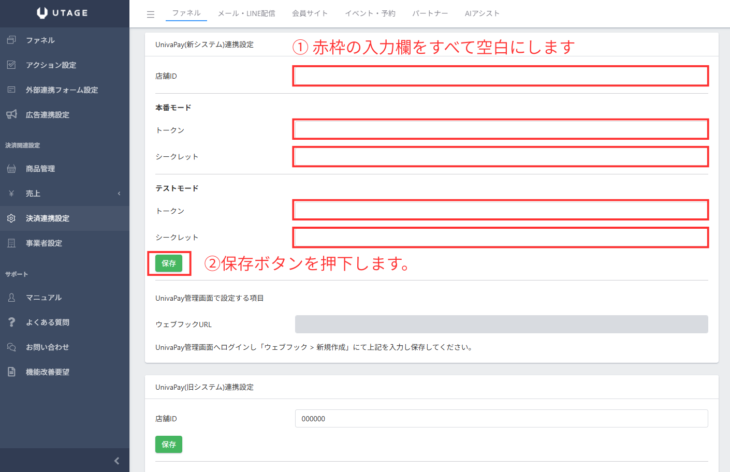The width and height of the screenshot is (730, 472).
Task: Switch to the 会員サイト tab
Action: (x=310, y=13)
